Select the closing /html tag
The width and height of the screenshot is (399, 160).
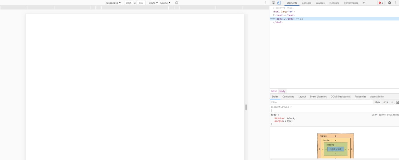point(278,22)
